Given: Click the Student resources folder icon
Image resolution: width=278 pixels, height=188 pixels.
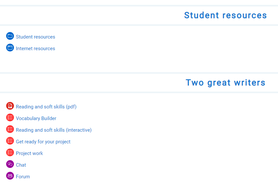Looking at the screenshot, I should pos(10,36).
